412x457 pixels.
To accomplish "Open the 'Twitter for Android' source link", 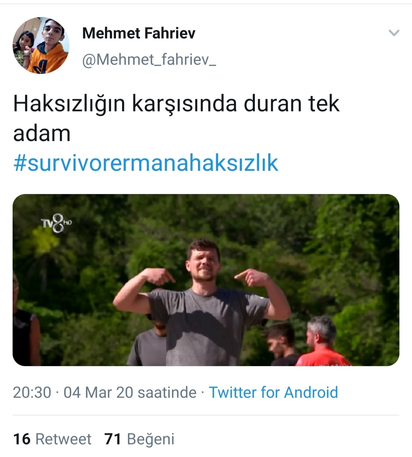I will (273, 392).
